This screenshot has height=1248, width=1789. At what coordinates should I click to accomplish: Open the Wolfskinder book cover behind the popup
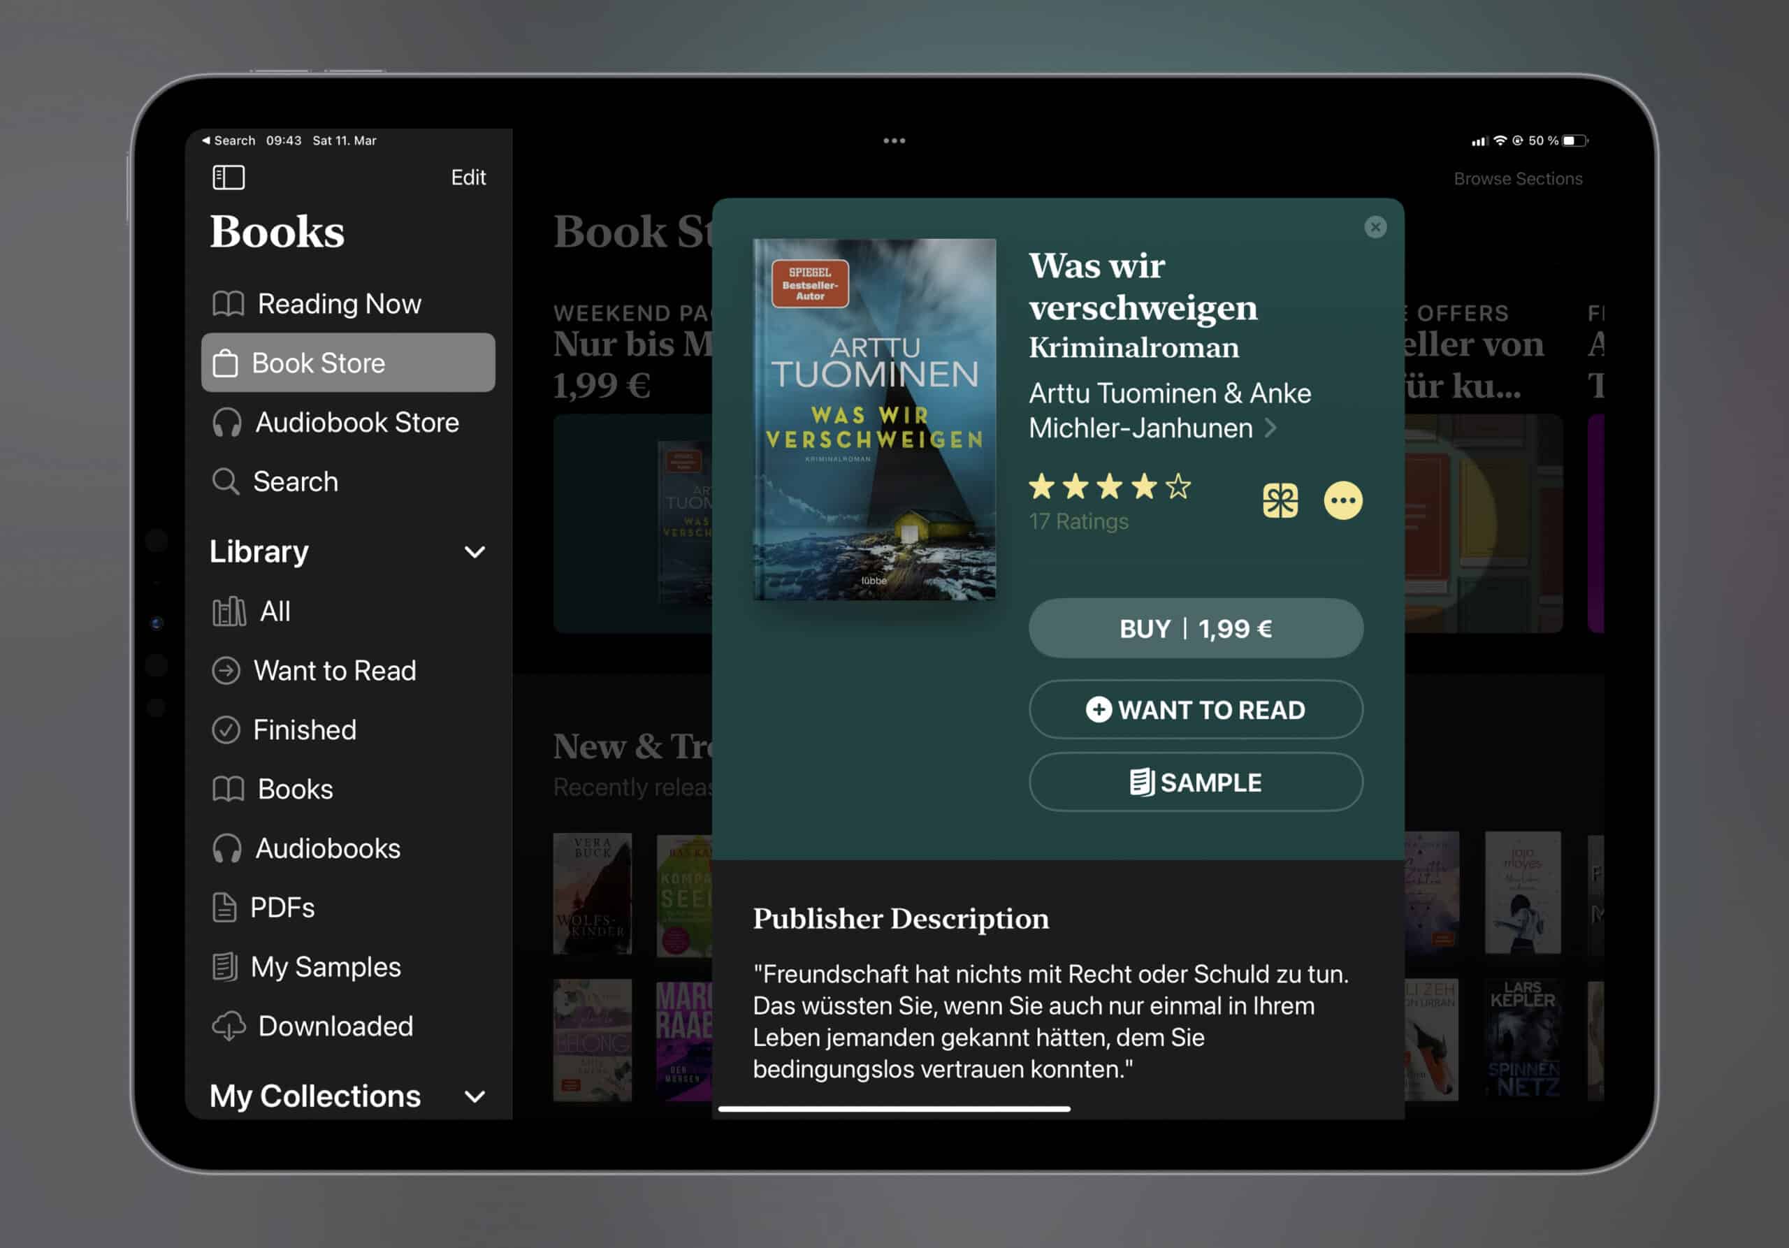pyautogui.click(x=592, y=894)
